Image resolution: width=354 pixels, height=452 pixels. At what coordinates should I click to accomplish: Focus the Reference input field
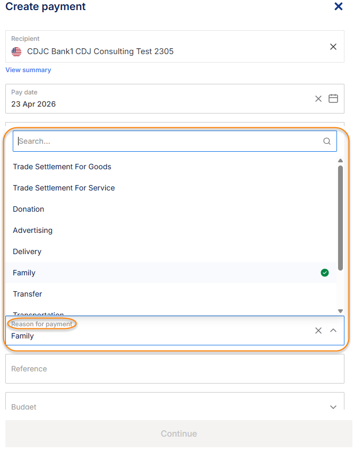pos(175,369)
